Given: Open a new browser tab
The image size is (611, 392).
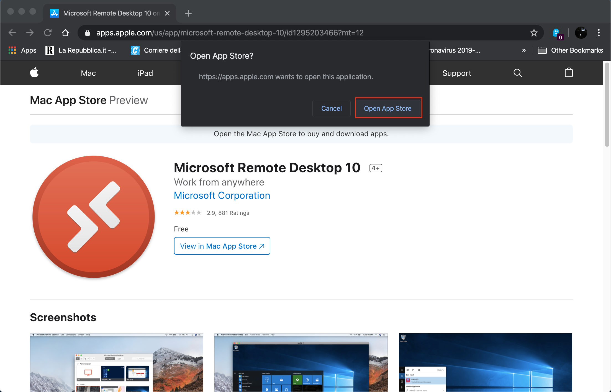Looking at the screenshot, I should pyautogui.click(x=188, y=13).
